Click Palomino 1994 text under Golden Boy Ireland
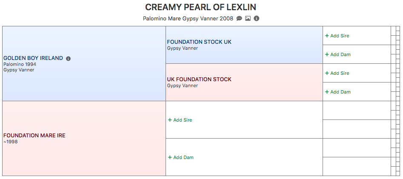This screenshot has width=403, height=179. click(x=20, y=64)
